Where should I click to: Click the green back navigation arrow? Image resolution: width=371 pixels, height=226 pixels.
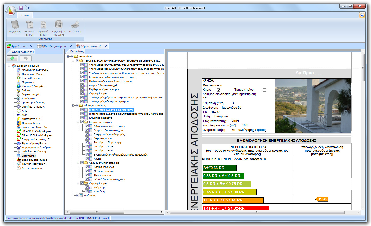pos(12,58)
